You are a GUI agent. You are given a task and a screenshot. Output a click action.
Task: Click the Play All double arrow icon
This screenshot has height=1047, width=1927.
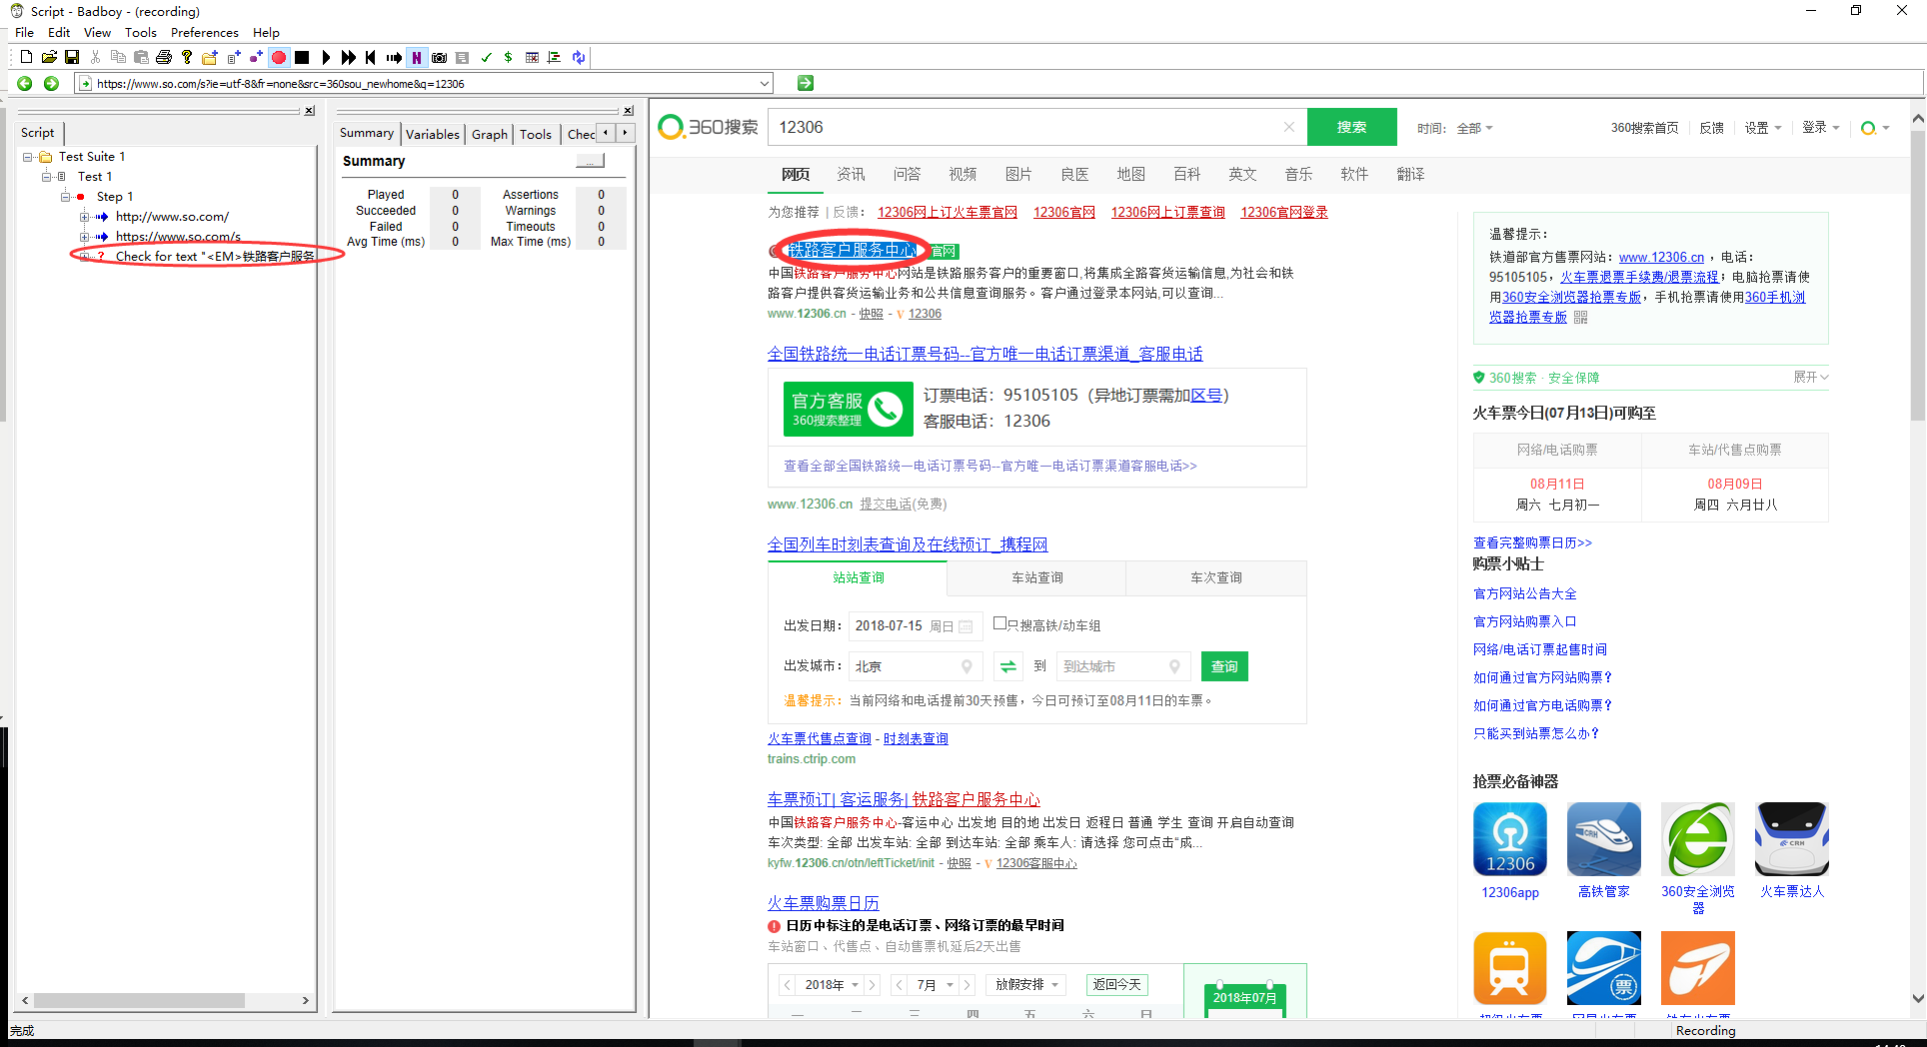348,57
